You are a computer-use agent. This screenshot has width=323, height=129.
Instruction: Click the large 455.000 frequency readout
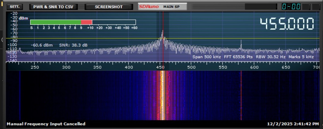(287, 24)
